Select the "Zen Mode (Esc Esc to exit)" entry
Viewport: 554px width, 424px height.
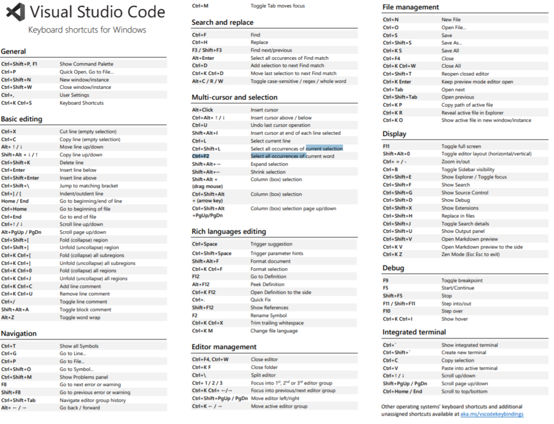click(470, 254)
